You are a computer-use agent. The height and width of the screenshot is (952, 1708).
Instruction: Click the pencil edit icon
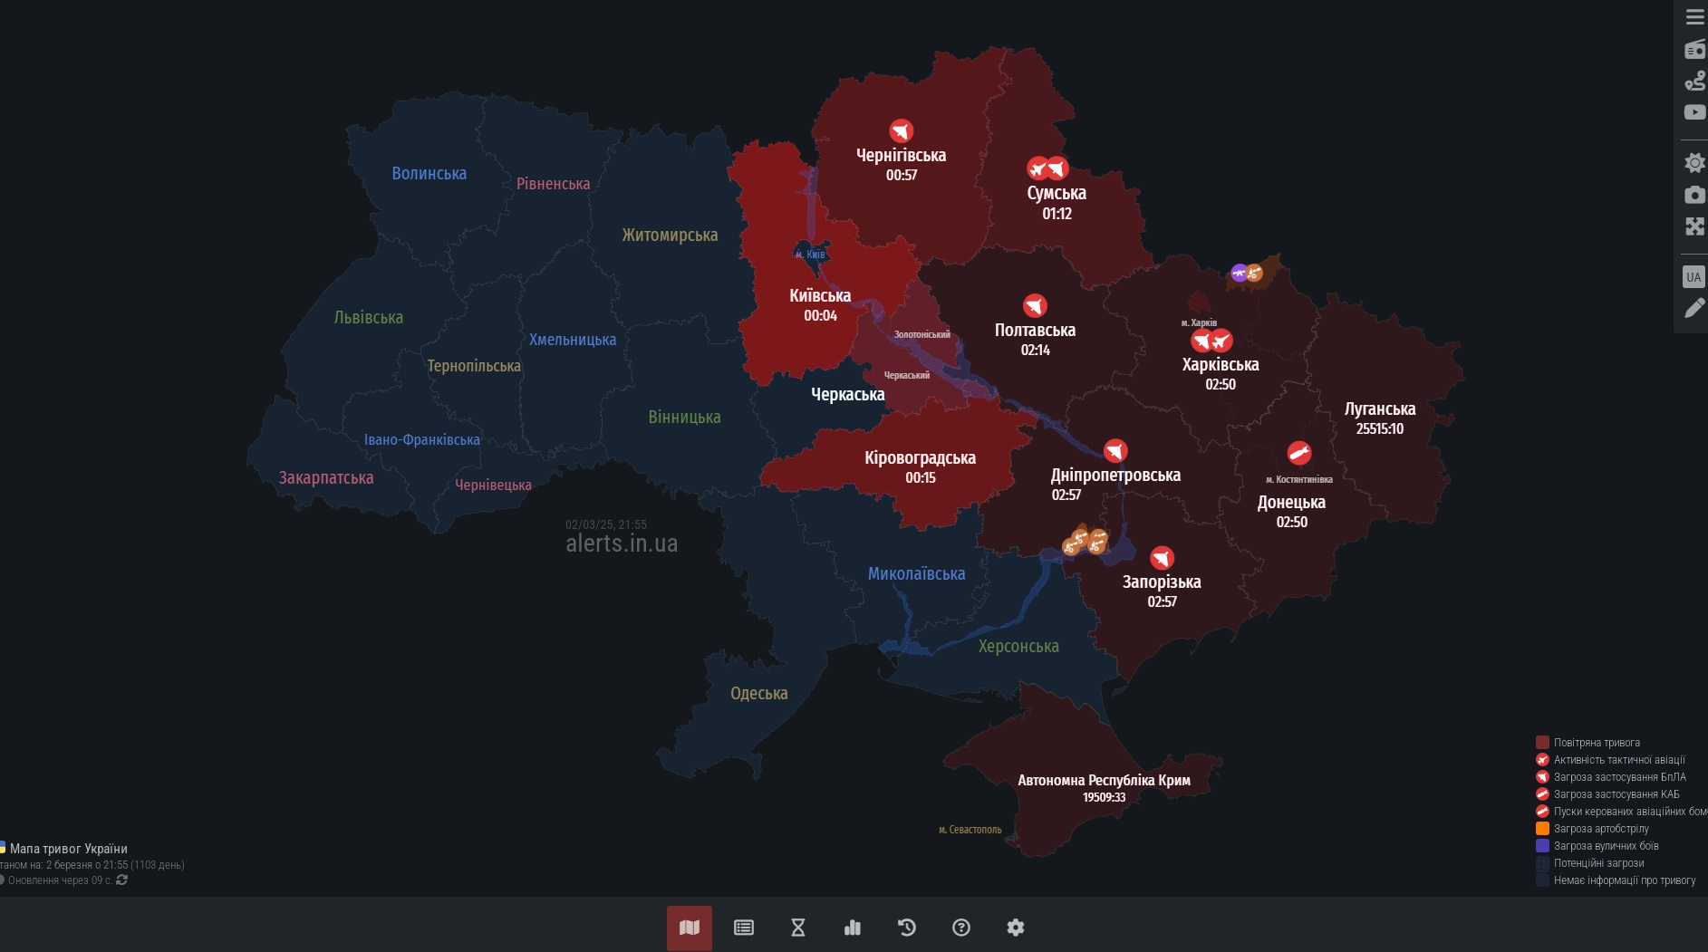coord(1694,309)
